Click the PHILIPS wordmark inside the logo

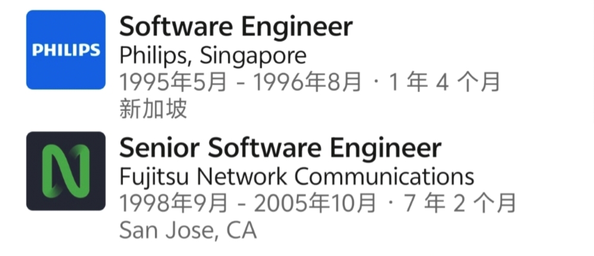coord(65,50)
